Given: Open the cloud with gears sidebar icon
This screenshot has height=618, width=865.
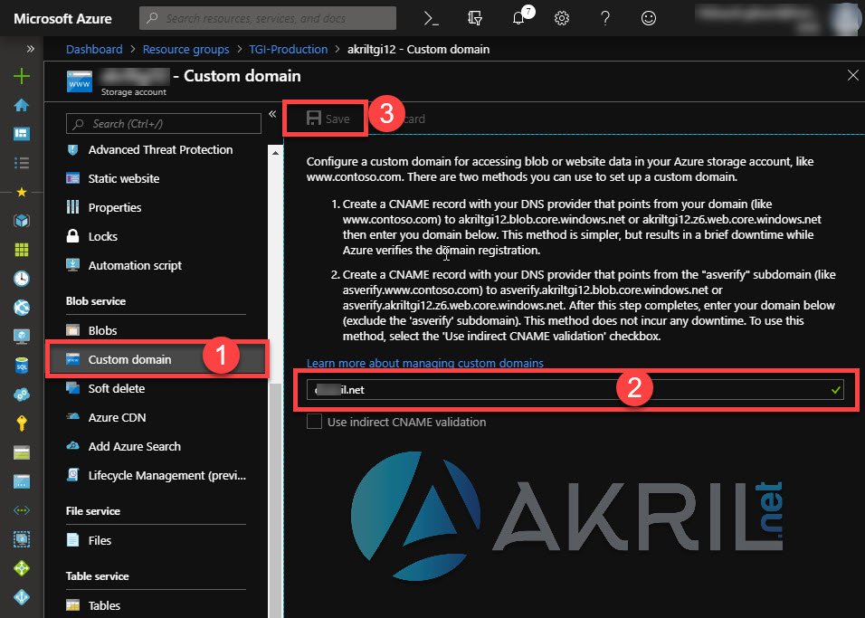Looking at the screenshot, I should point(22,395).
